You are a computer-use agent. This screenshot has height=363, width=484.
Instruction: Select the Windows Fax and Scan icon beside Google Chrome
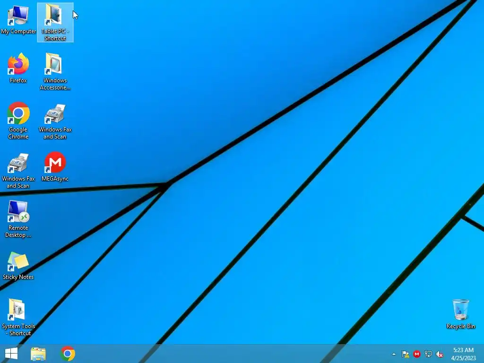pos(55,121)
